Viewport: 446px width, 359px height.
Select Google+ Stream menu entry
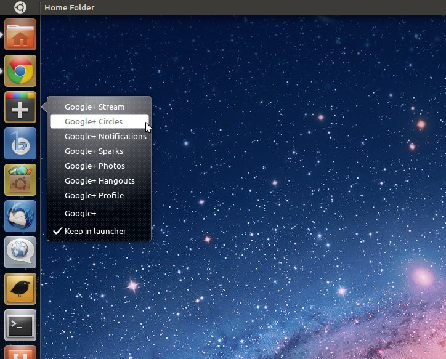pyautogui.click(x=99, y=107)
